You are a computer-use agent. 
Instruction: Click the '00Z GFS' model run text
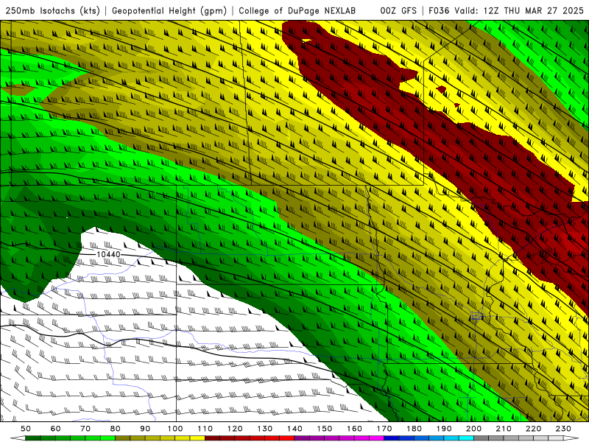[x=398, y=10]
